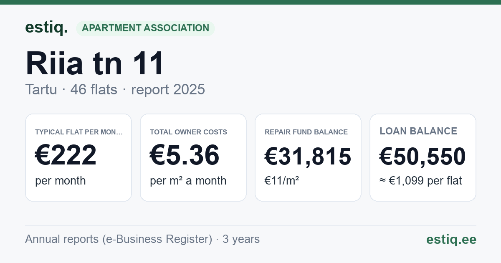Open the estiq.ee link

[451, 239]
